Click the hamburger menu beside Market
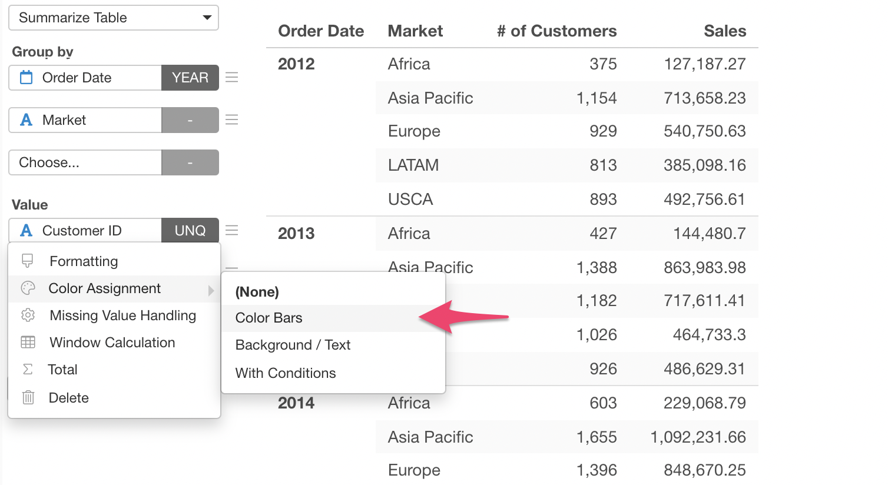 coord(232,120)
